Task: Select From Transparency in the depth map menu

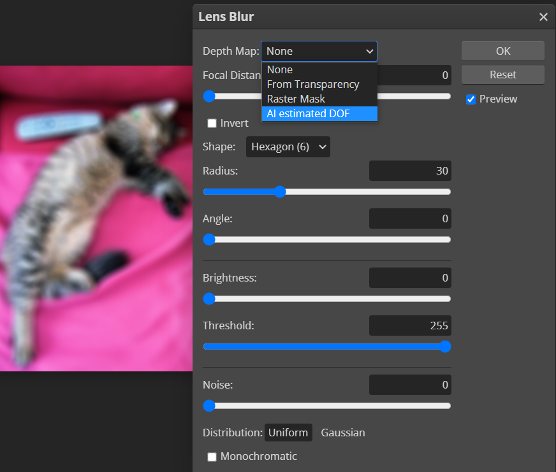Action: coord(312,84)
